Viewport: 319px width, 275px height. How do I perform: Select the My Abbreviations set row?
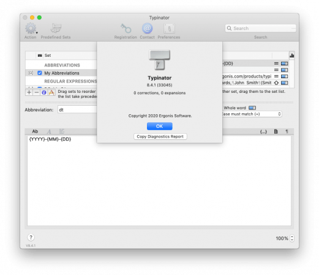[61, 73]
